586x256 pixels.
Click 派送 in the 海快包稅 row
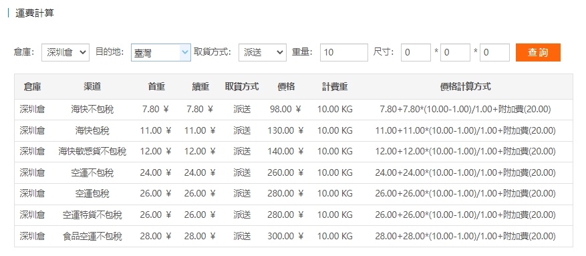(x=242, y=131)
